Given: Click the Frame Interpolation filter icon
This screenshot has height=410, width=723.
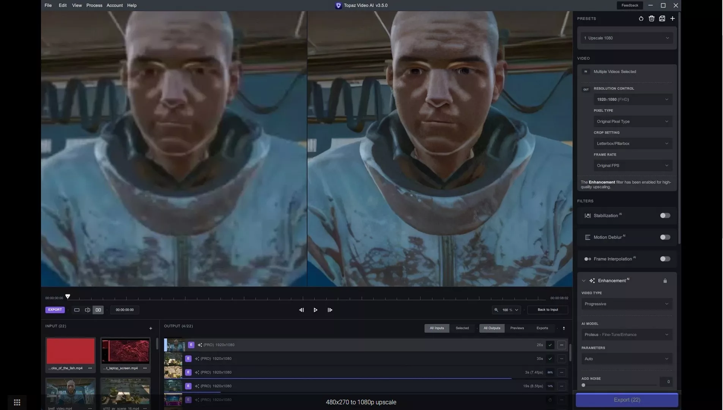Looking at the screenshot, I should click(x=588, y=259).
